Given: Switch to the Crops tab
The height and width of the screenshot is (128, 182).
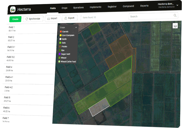Looking at the screenshot, I should (x=64, y=8).
